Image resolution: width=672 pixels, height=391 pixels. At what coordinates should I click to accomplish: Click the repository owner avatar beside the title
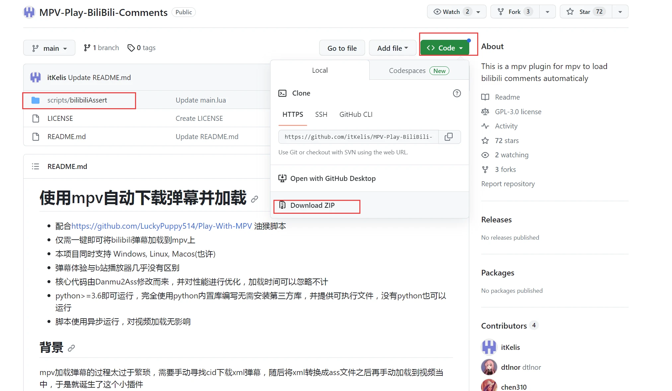pyautogui.click(x=29, y=12)
